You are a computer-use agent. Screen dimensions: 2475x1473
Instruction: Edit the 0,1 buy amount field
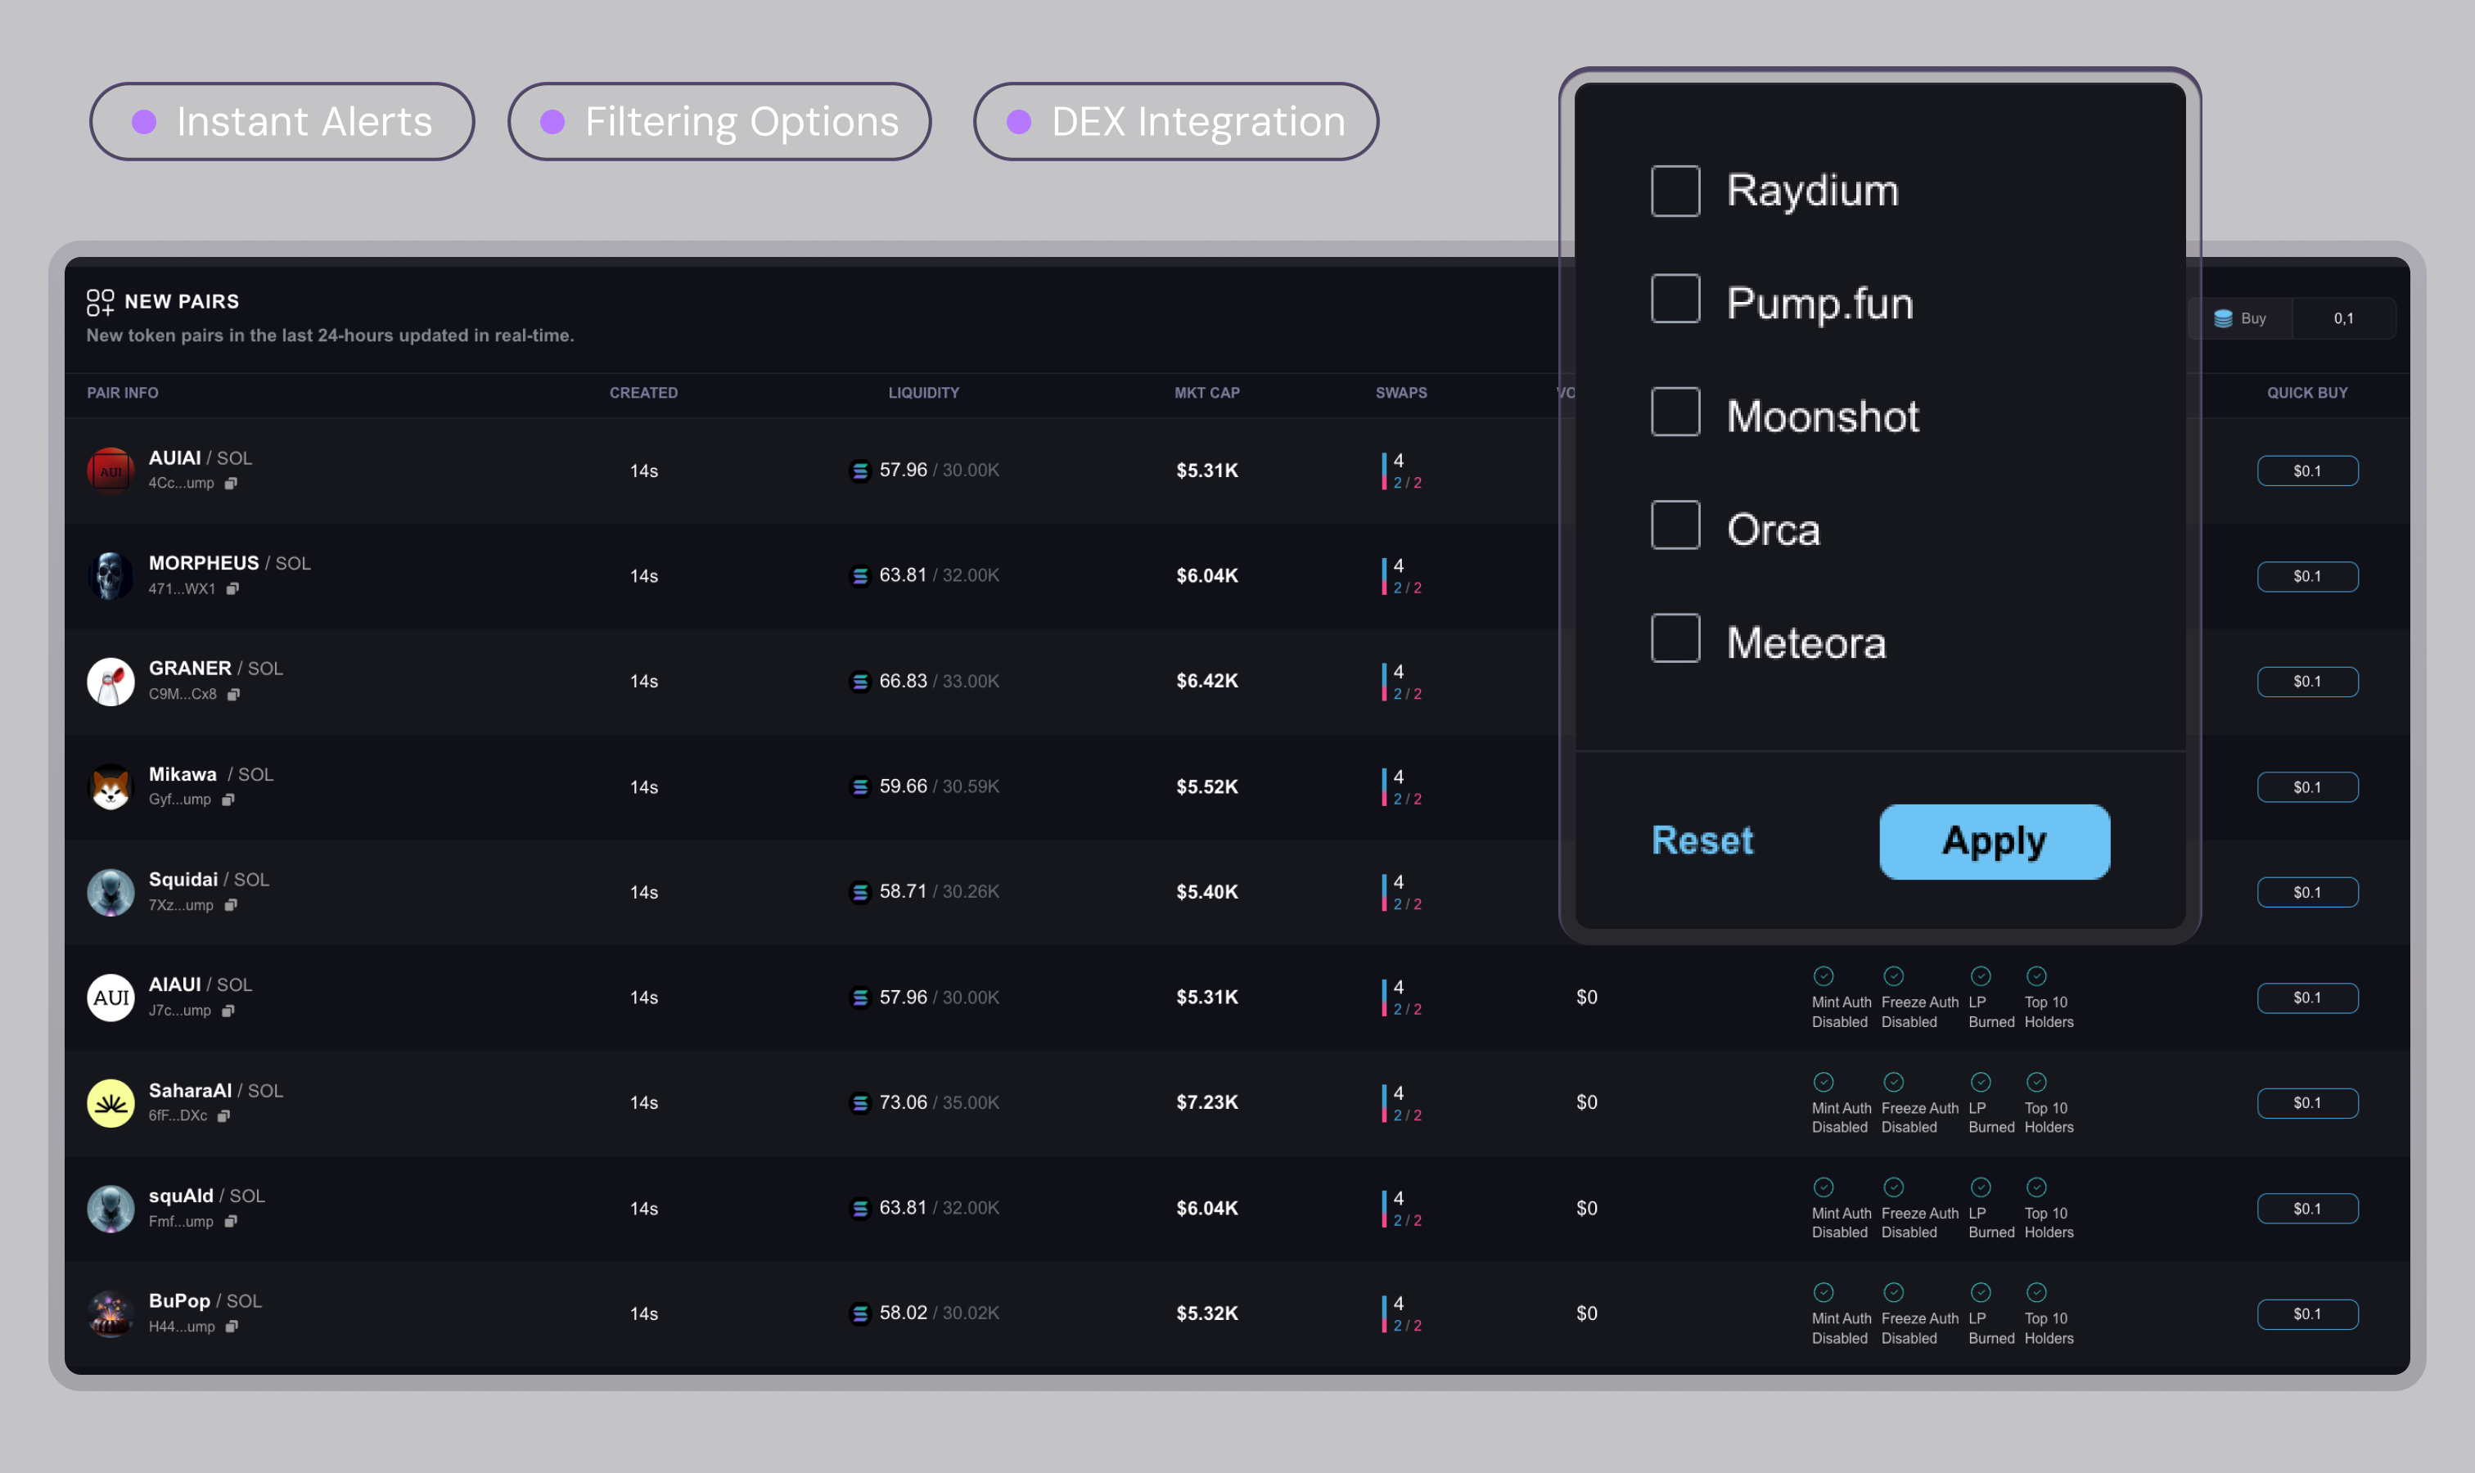pyautogui.click(x=2343, y=318)
